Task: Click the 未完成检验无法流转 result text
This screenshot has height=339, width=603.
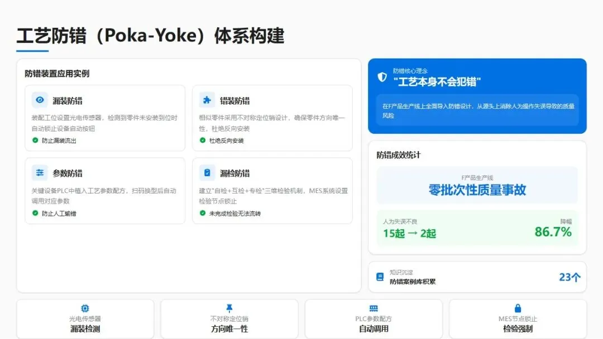Action: 234,214
